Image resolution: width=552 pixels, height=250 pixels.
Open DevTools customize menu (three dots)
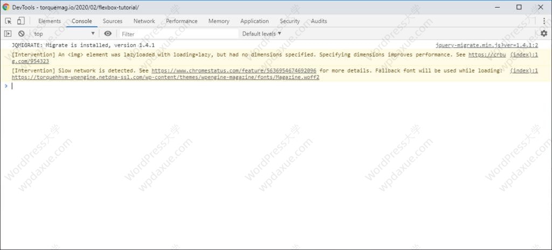tap(544, 21)
